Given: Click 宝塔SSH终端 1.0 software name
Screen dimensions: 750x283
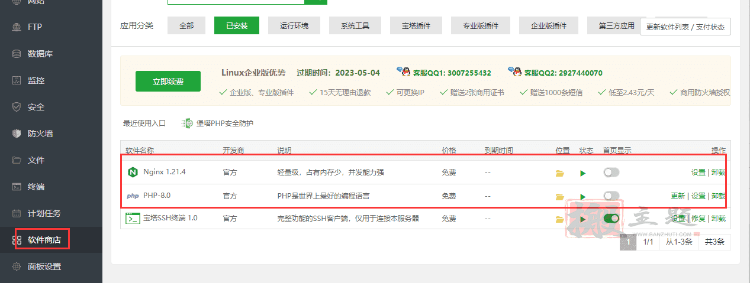Looking at the screenshot, I should [x=170, y=219].
